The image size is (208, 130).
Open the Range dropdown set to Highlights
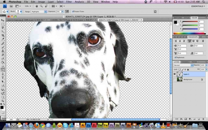click(39, 12)
